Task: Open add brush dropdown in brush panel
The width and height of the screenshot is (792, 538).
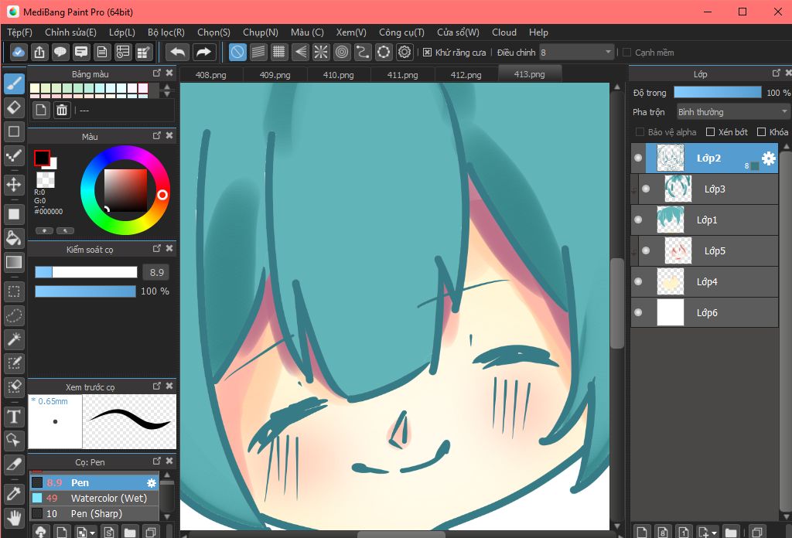Action: point(93,533)
